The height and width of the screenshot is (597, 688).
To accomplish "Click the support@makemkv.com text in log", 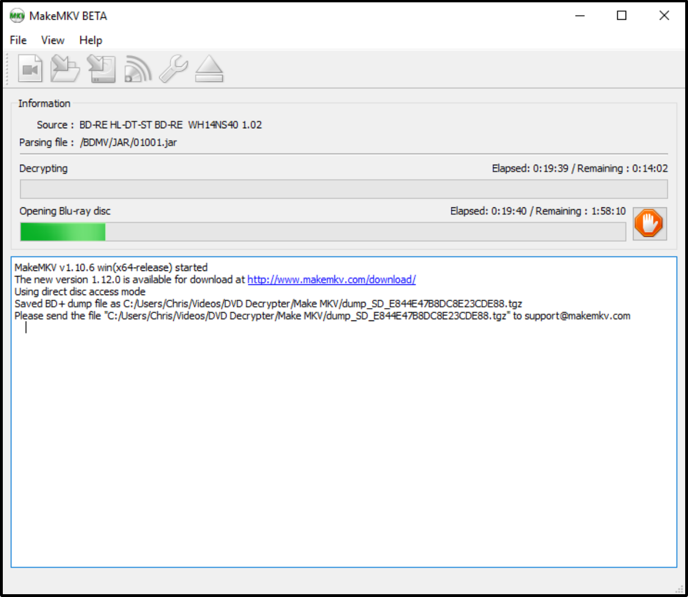I will pyautogui.click(x=577, y=316).
